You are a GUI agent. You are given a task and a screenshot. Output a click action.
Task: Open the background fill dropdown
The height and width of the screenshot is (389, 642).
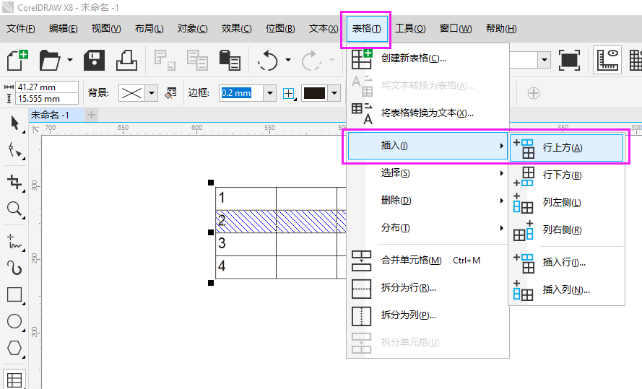click(x=152, y=93)
